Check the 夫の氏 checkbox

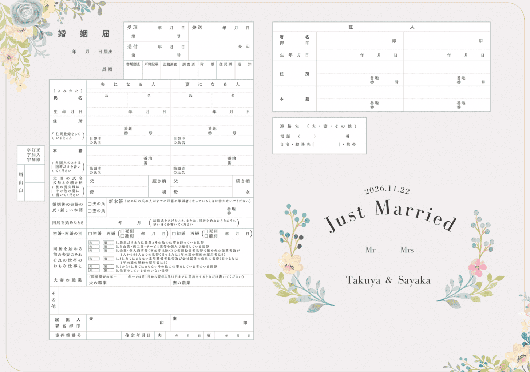click(90, 204)
